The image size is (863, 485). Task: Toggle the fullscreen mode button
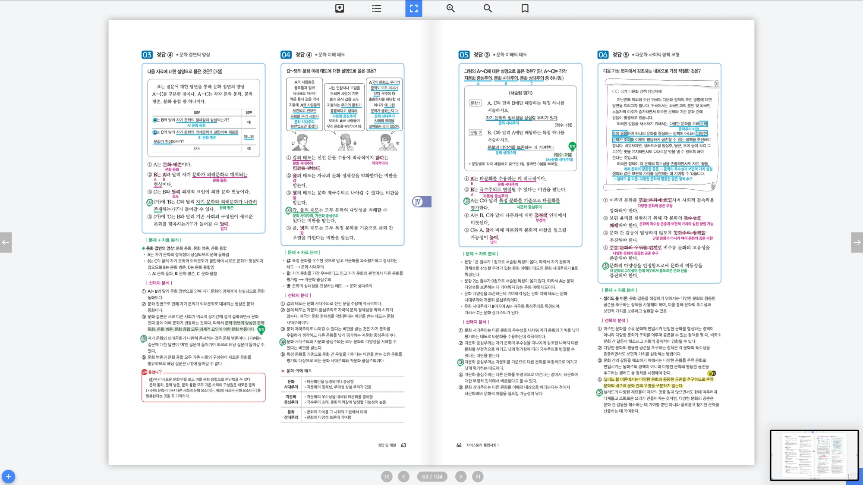coord(413,8)
